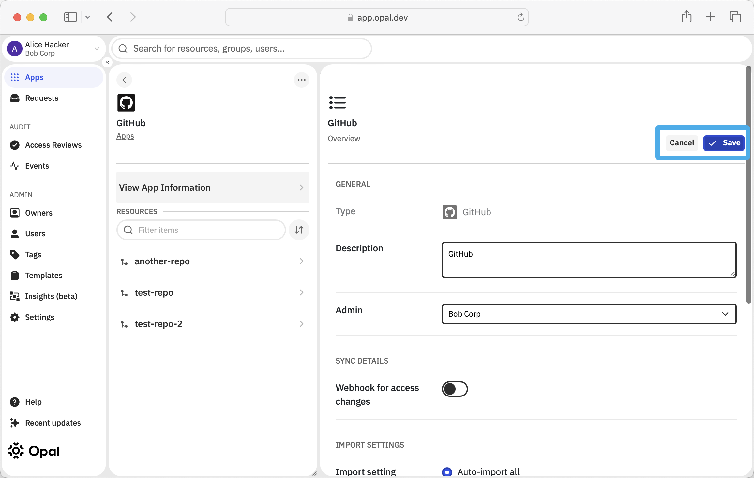Viewport: 754px width, 478px height.
Task: Click the GitHub app logo
Action: 126,103
